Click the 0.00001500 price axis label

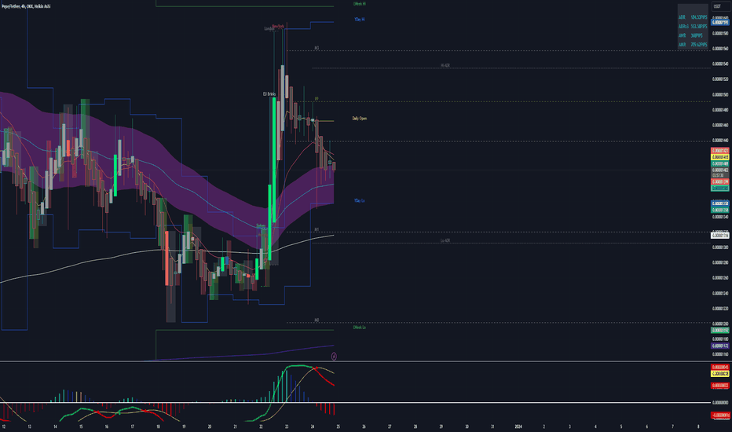720,95
